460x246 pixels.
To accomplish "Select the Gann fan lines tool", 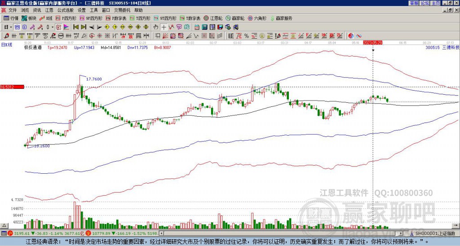I will (165, 36).
